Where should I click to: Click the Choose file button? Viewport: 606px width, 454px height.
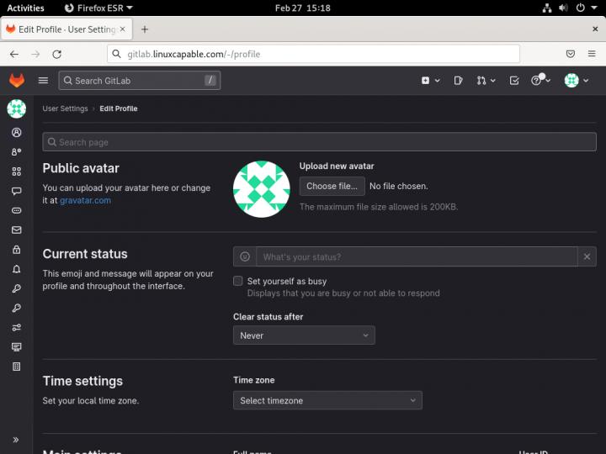pos(332,186)
